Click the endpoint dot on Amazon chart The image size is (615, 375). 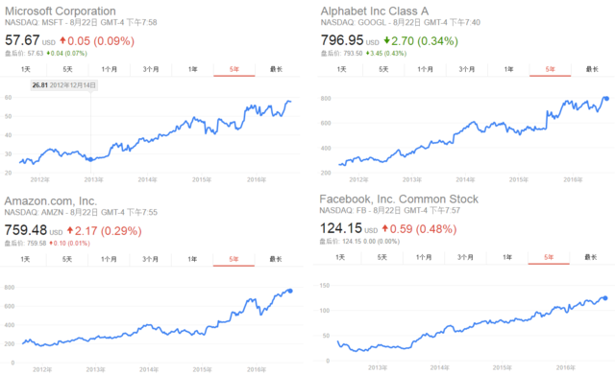point(290,291)
